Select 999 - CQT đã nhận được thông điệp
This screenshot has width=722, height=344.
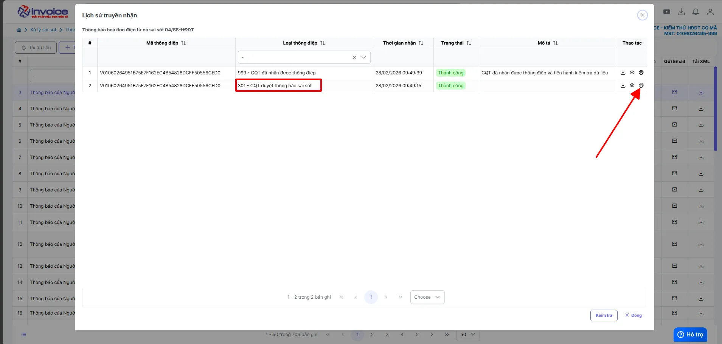point(276,73)
